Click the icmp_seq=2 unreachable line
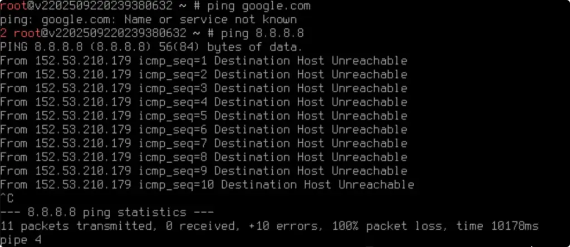 pos(204,75)
